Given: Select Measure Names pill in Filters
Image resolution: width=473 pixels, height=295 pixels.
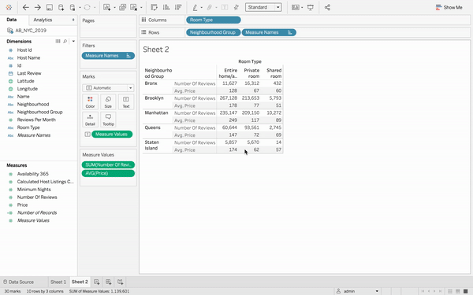Looking at the screenshot, I should click(108, 56).
